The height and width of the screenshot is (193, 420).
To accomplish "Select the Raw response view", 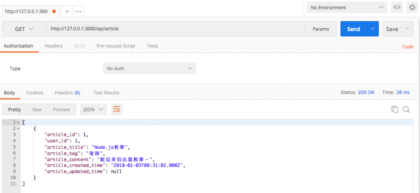I will pyautogui.click(x=37, y=109).
